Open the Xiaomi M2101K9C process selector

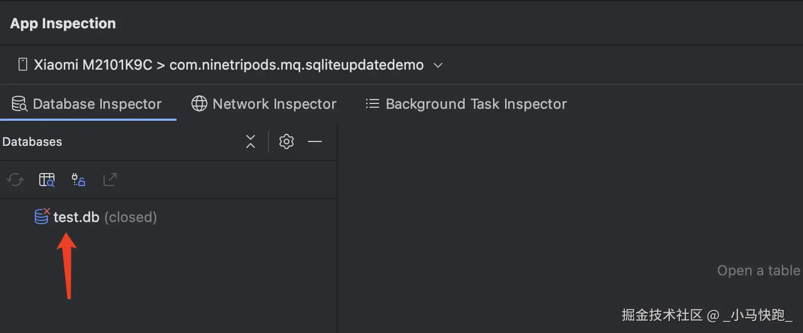(229, 65)
